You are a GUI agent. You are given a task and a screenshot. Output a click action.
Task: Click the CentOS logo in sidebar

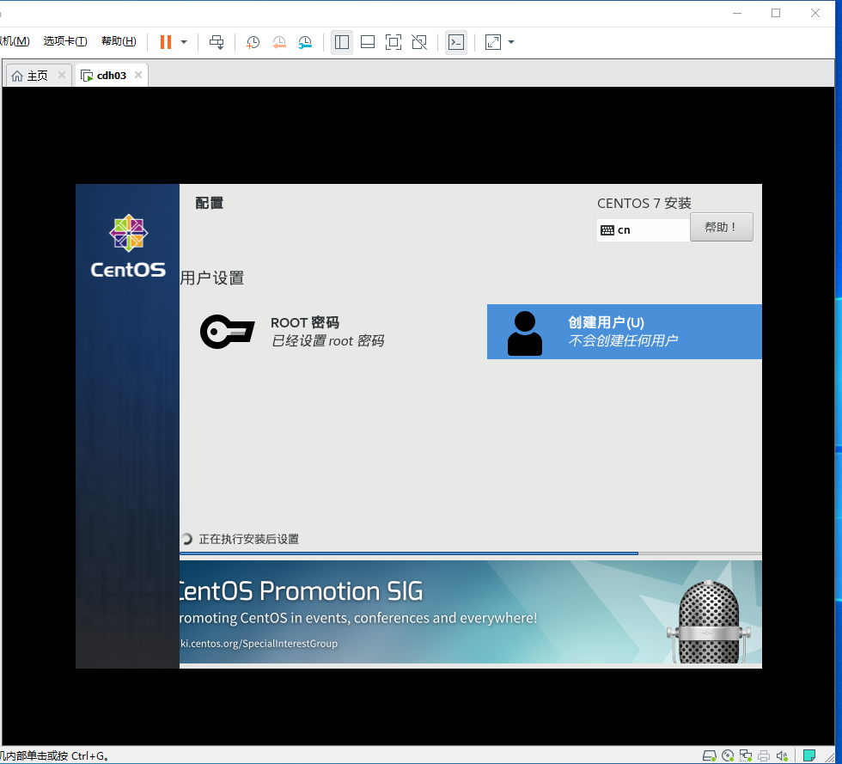coord(128,246)
